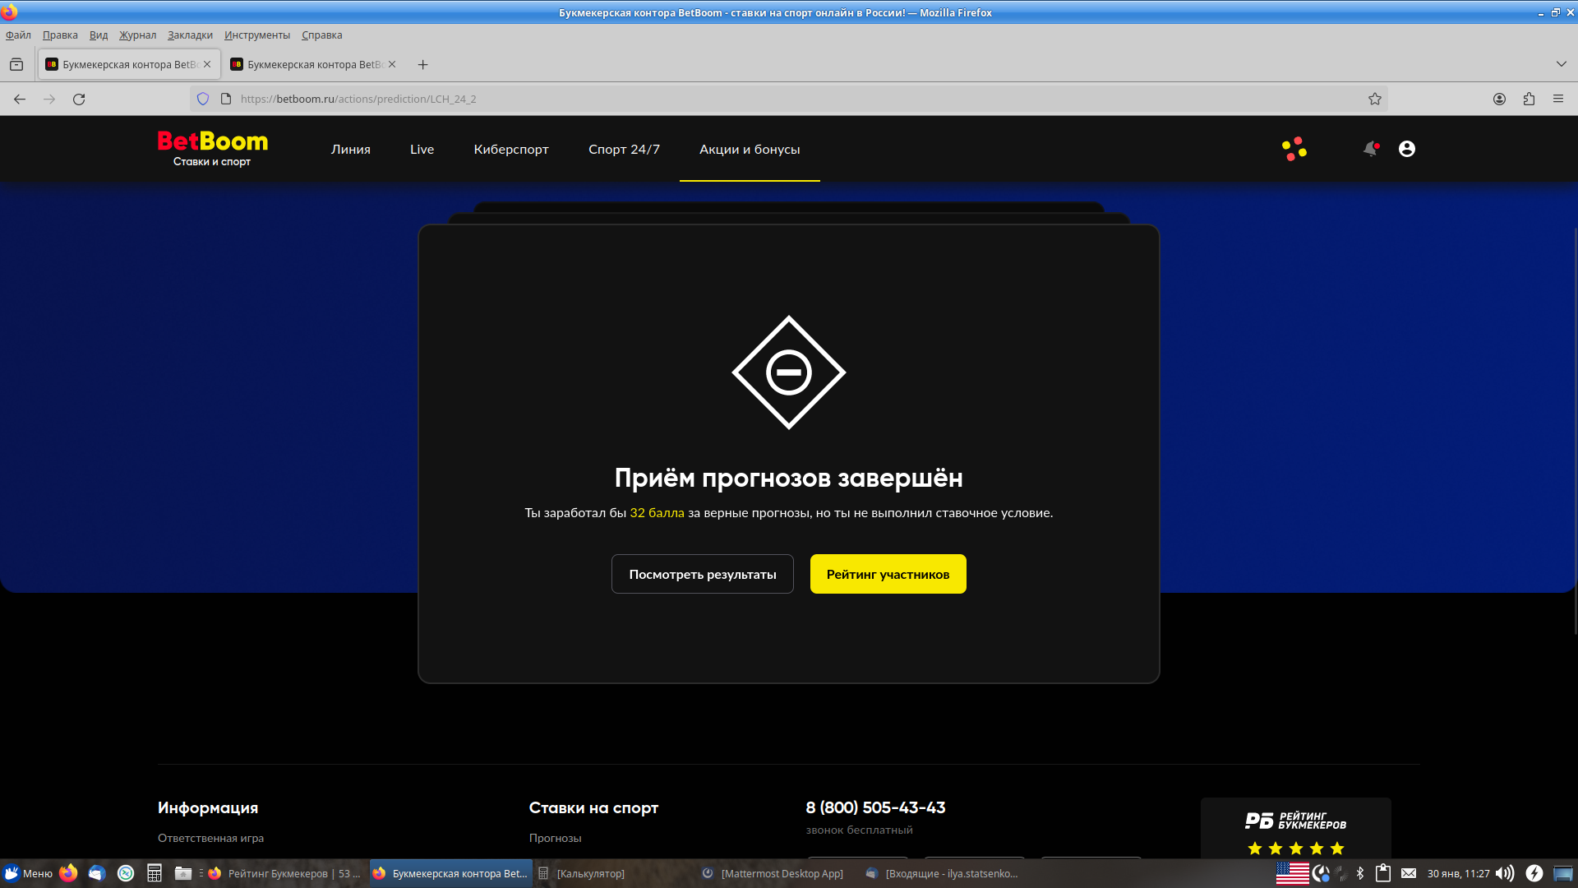Open the Firefox extensions icon
The width and height of the screenshot is (1578, 888).
(x=1529, y=99)
